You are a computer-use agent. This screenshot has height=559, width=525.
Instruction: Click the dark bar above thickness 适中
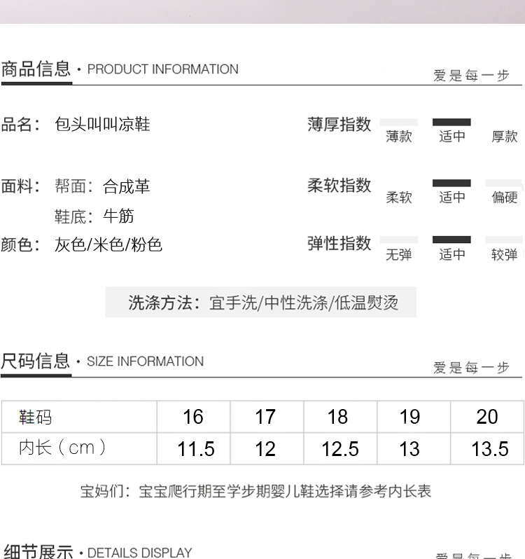pyautogui.click(x=451, y=122)
